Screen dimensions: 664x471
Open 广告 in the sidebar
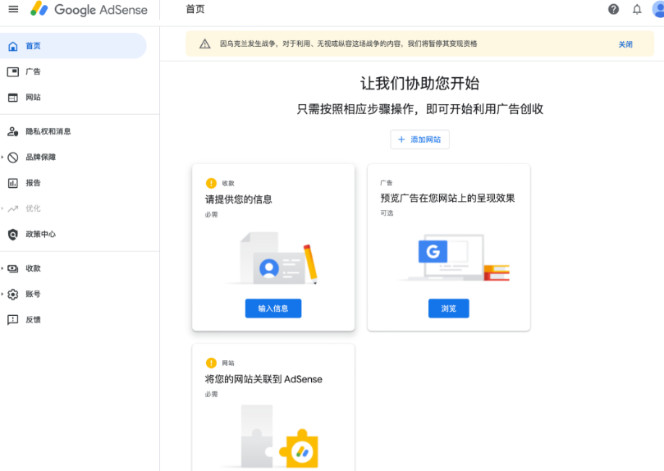33,72
